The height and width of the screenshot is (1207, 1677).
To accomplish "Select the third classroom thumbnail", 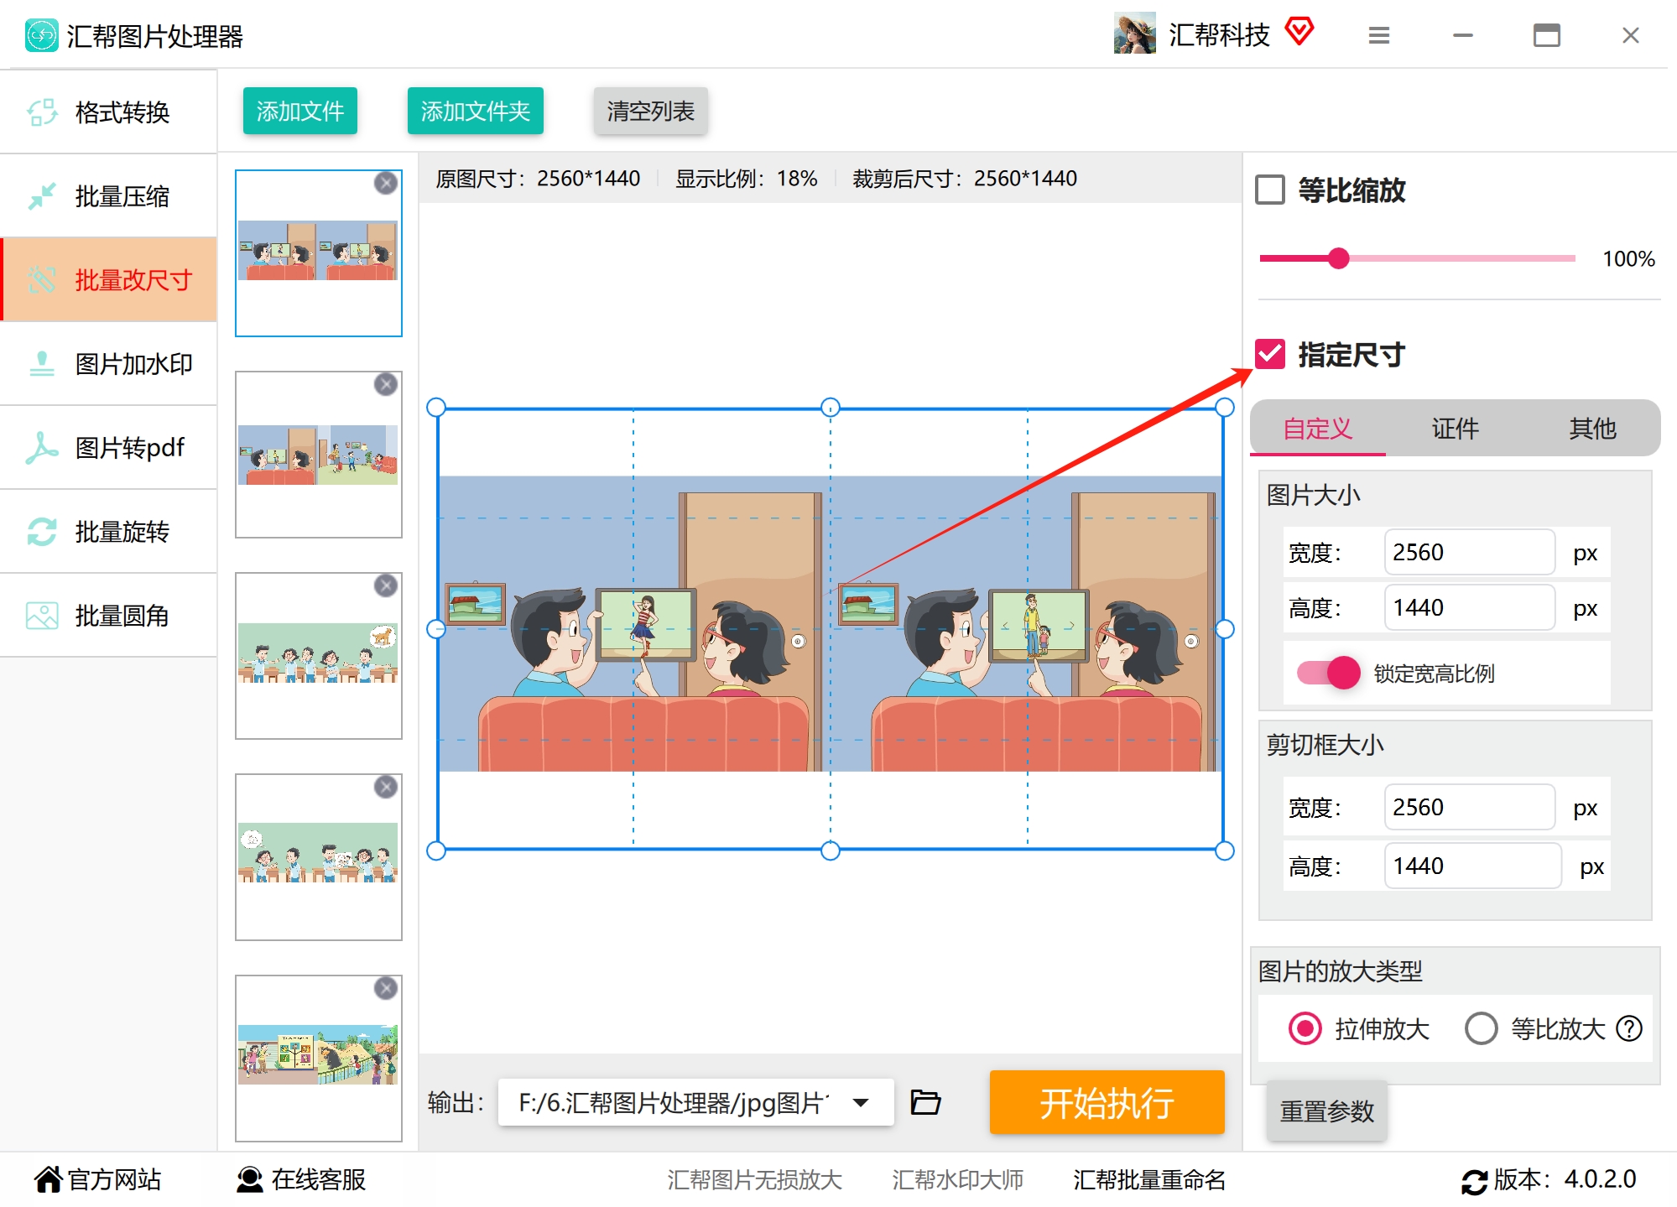I will pos(319,656).
